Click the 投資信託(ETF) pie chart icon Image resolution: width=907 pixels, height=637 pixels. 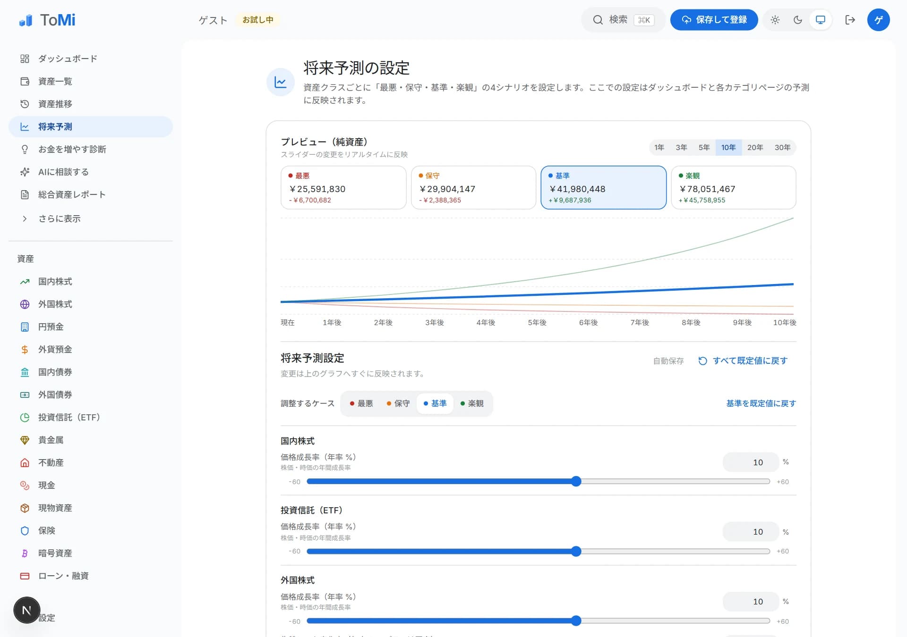(25, 418)
